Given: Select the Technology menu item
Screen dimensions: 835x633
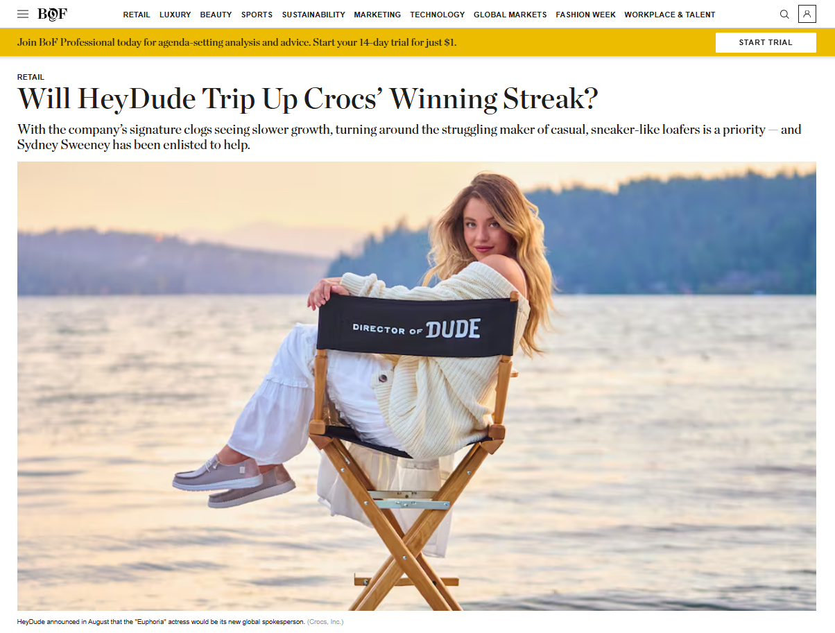Looking at the screenshot, I should pyautogui.click(x=438, y=15).
